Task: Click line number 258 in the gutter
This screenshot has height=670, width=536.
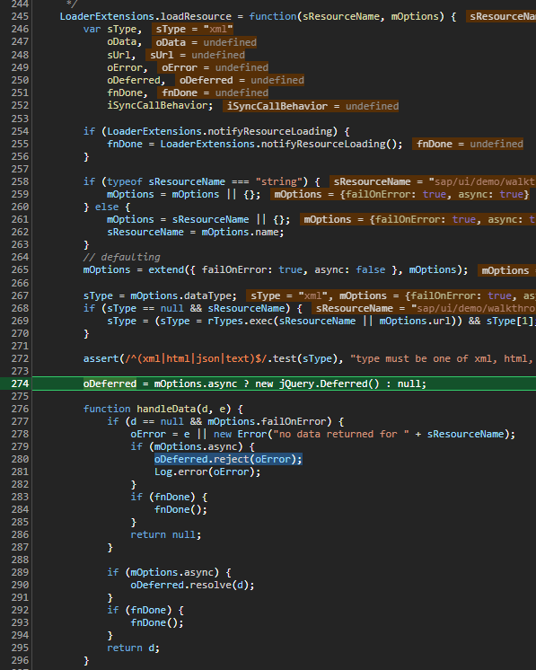Action: tap(20, 181)
